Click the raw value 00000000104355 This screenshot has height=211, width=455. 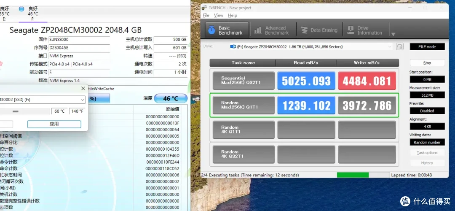tap(163, 149)
